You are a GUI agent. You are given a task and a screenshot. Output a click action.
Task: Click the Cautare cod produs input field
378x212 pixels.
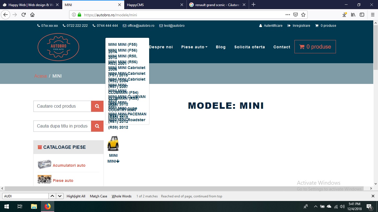coord(62,106)
